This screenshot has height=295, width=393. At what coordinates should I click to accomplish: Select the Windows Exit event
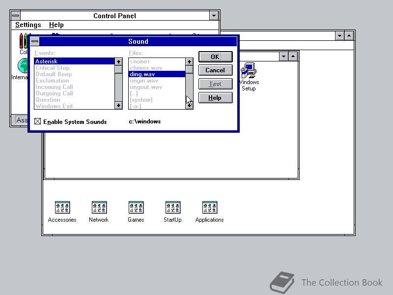coord(75,106)
